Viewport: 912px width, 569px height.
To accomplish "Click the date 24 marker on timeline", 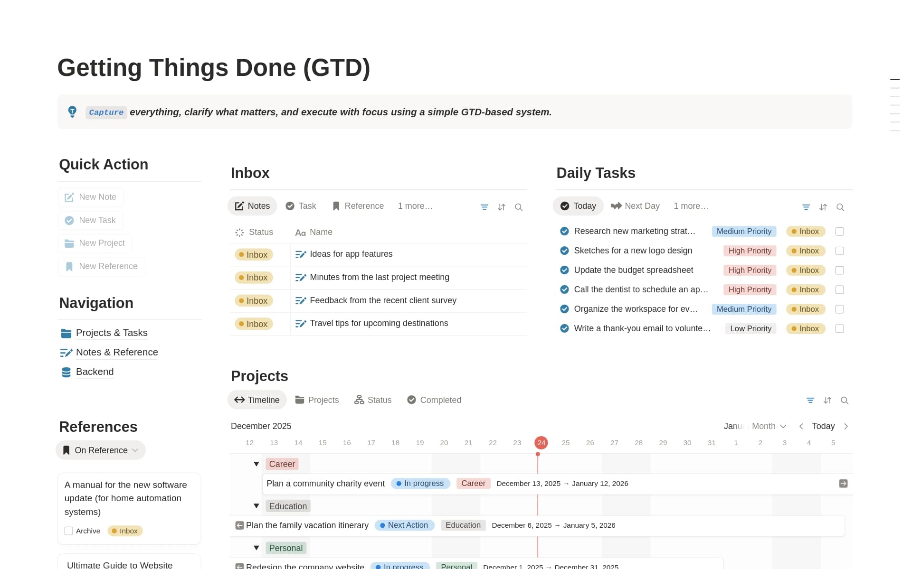I will tap(541, 443).
